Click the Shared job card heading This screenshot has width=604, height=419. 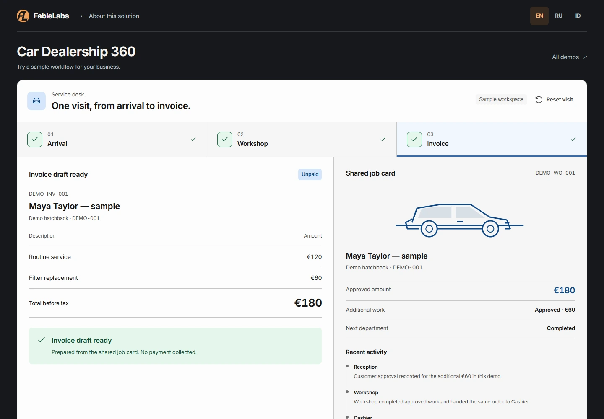pyautogui.click(x=370, y=173)
